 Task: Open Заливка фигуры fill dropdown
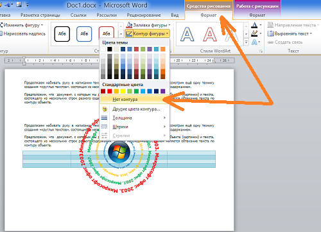coord(148,25)
